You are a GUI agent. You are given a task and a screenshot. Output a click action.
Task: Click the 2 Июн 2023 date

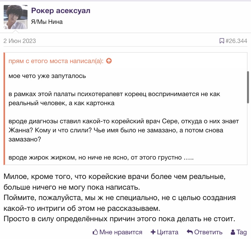pyautogui.click(x=20, y=41)
